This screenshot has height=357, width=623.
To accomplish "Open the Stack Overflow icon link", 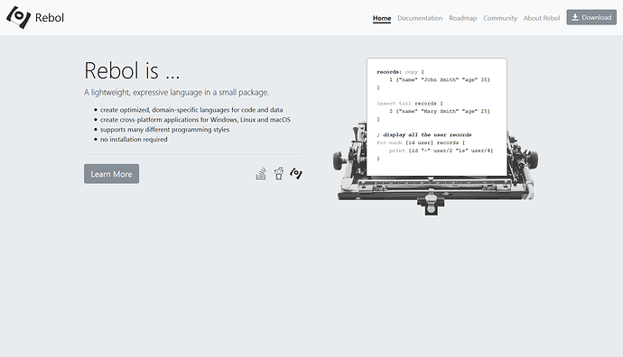I will click(x=261, y=173).
